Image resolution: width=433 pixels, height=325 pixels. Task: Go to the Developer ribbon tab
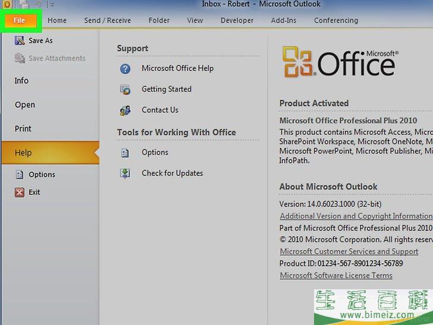pos(237,20)
